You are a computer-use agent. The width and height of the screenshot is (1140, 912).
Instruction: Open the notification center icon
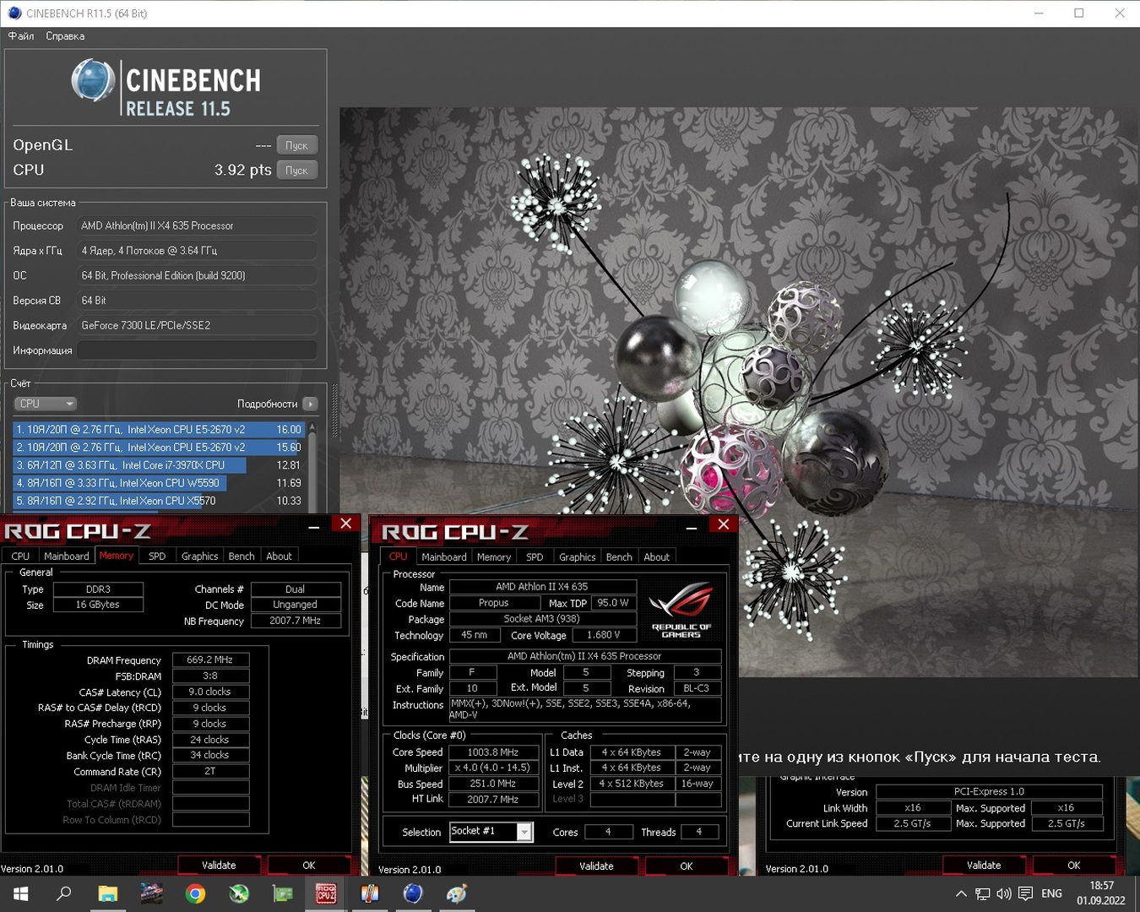1025,893
